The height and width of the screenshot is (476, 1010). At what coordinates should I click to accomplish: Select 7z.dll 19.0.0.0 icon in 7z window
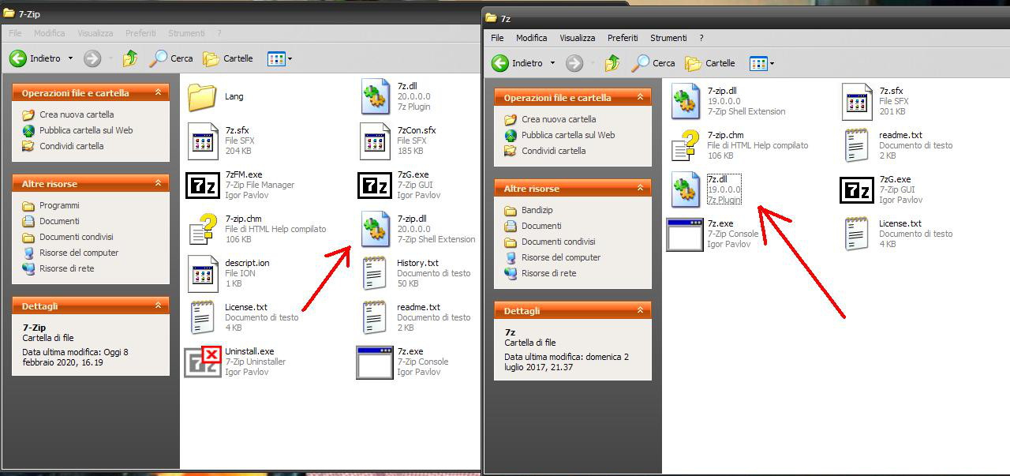pyautogui.click(x=685, y=189)
